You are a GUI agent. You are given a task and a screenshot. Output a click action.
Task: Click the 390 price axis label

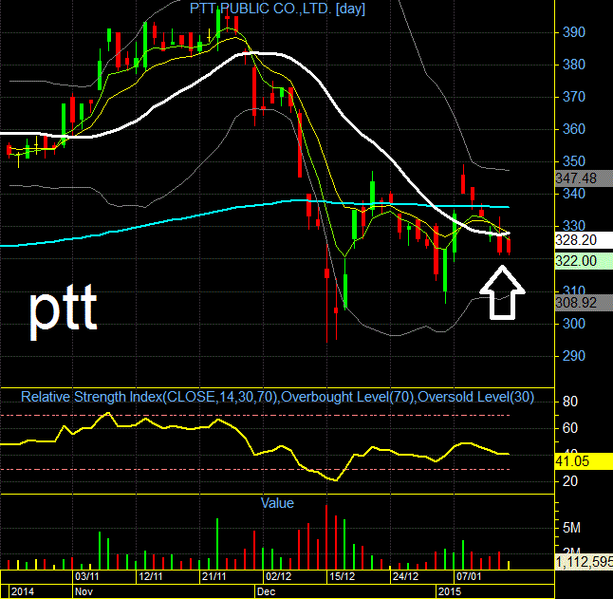pos(573,32)
